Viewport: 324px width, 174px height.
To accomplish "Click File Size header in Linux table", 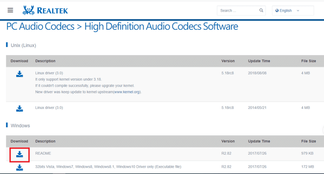I will [x=308, y=61].
